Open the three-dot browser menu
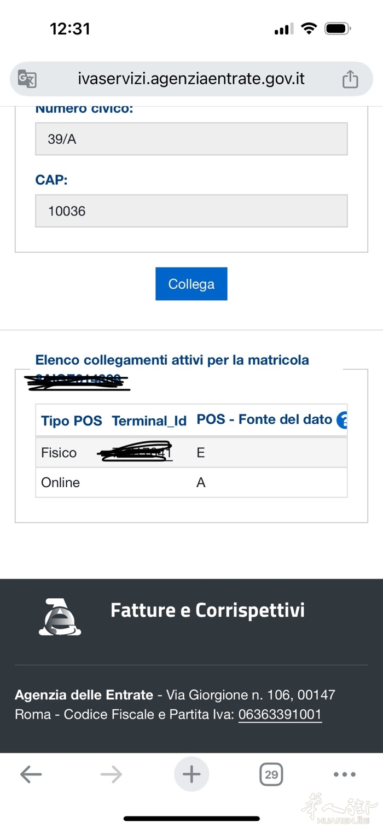 click(x=345, y=774)
